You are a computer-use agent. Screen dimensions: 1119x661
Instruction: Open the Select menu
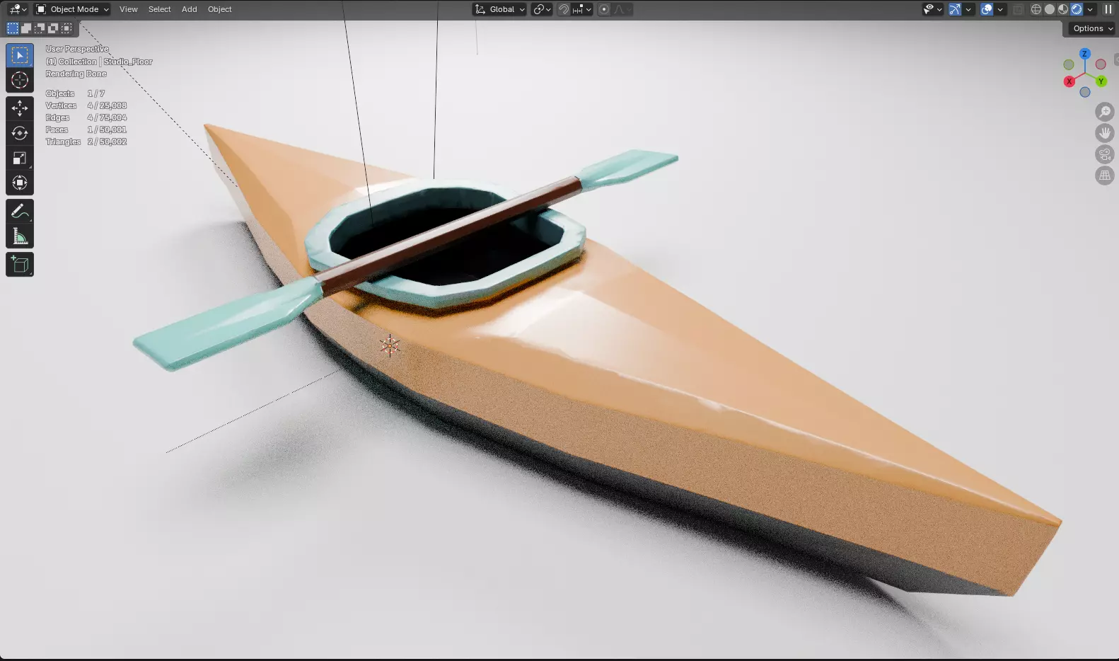pos(160,9)
